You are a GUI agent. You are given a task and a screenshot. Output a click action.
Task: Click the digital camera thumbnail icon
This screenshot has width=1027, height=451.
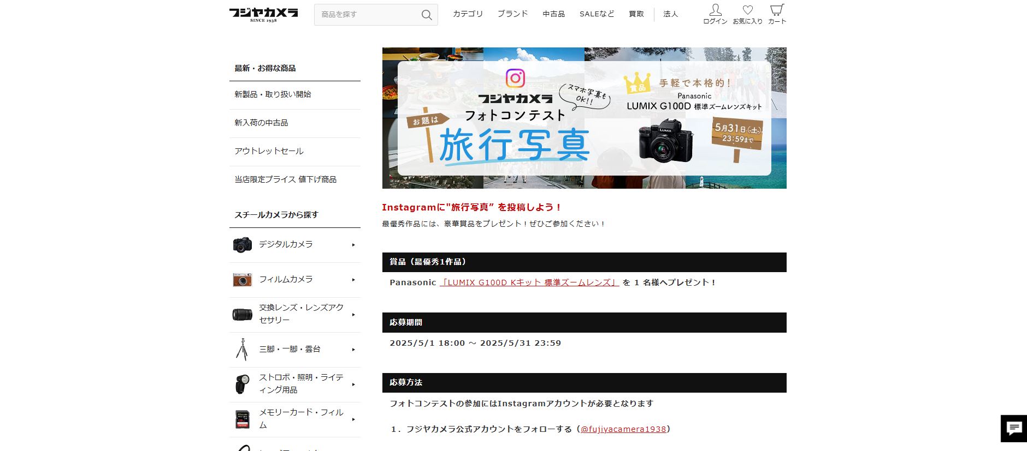click(x=243, y=245)
